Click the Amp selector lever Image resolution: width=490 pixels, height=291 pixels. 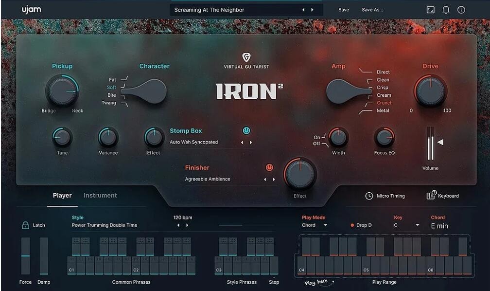pyautogui.click(x=349, y=91)
